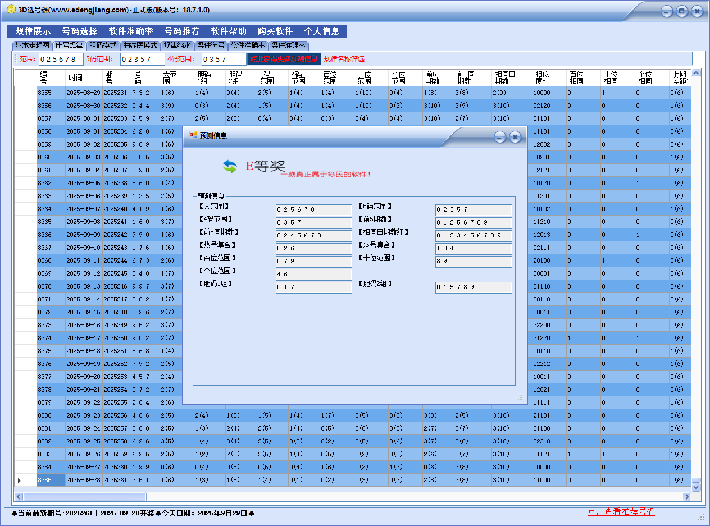Close the 预测信息 dialog

pyautogui.click(x=515, y=138)
